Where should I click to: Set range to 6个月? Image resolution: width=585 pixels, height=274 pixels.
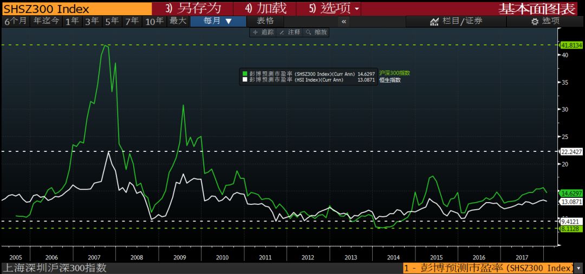(x=15, y=21)
